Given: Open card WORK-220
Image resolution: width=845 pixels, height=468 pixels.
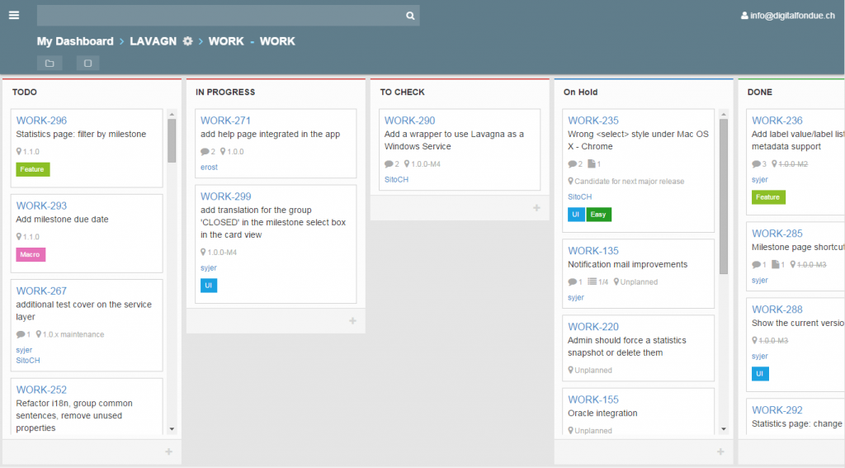Looking at the screenshot, I should click(593, 326).
